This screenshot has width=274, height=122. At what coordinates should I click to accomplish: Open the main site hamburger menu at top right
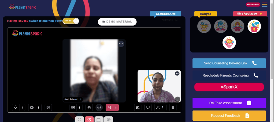click(265, 5)
